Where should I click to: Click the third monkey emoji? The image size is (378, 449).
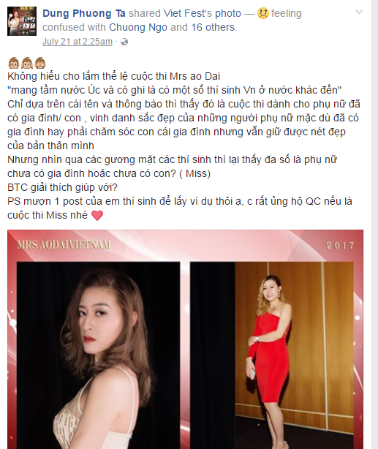(40, 63)
